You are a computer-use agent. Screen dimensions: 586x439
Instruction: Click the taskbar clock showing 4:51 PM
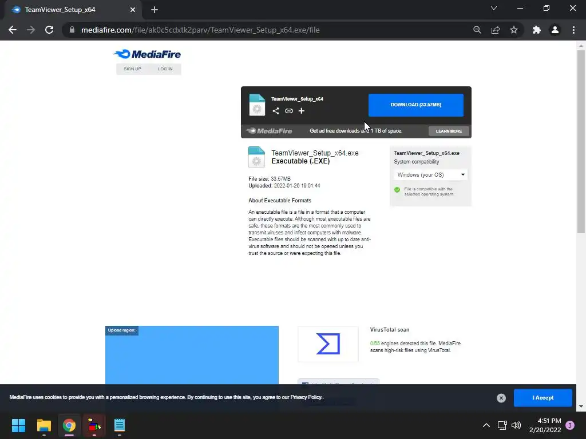tap(545, 425)
